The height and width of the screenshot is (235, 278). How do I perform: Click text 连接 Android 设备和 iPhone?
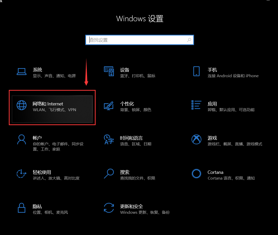pos(233,76)
